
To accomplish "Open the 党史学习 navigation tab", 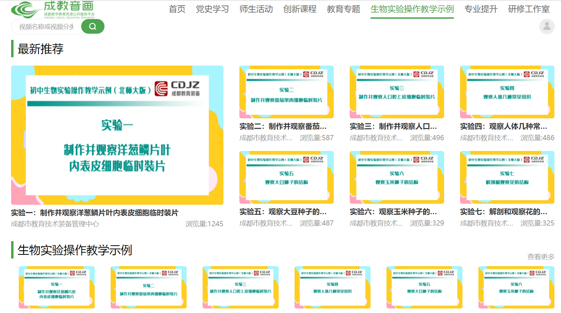I will (212, 9).
